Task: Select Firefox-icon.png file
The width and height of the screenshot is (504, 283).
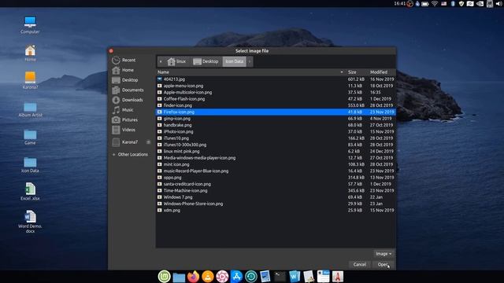Action: 276,112
